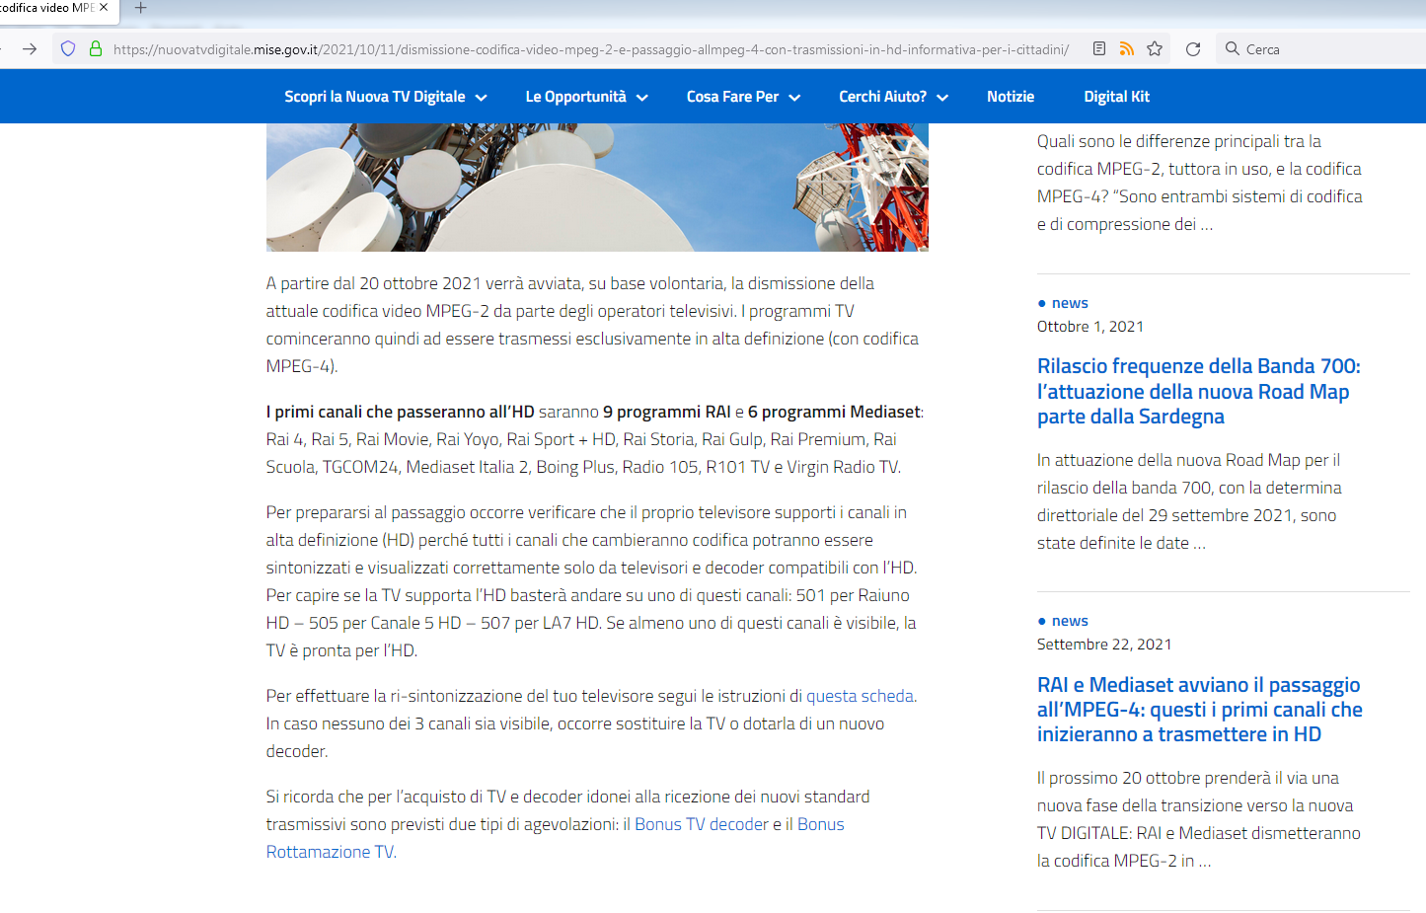Select the 'codifica video MPE' tab title
The width and height of the screenshot is (1426, 913).
[x=47, y=8]
